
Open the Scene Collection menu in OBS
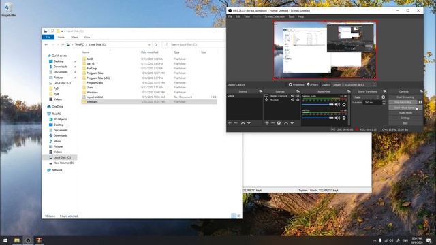point(275,16)
